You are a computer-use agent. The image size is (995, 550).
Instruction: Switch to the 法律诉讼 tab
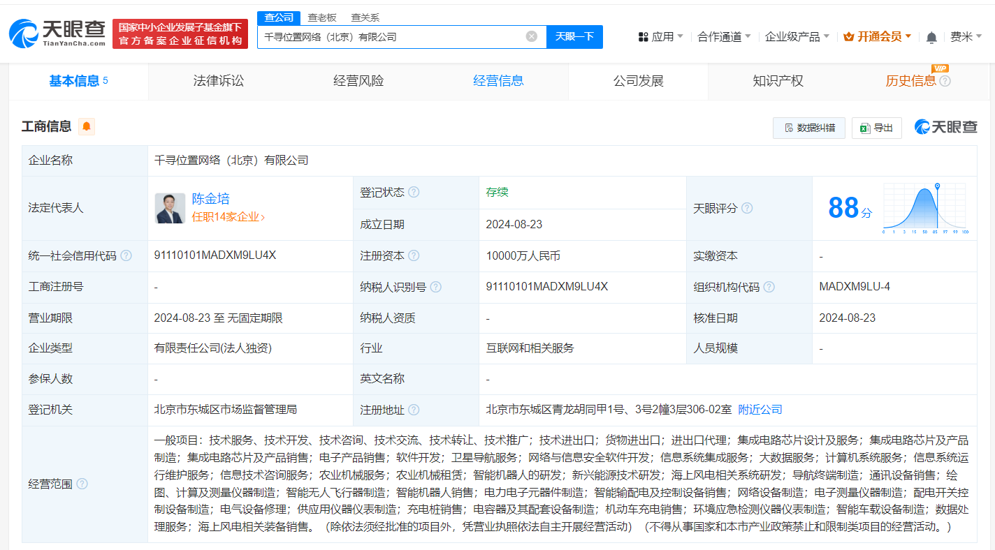(x=219, y=81)
